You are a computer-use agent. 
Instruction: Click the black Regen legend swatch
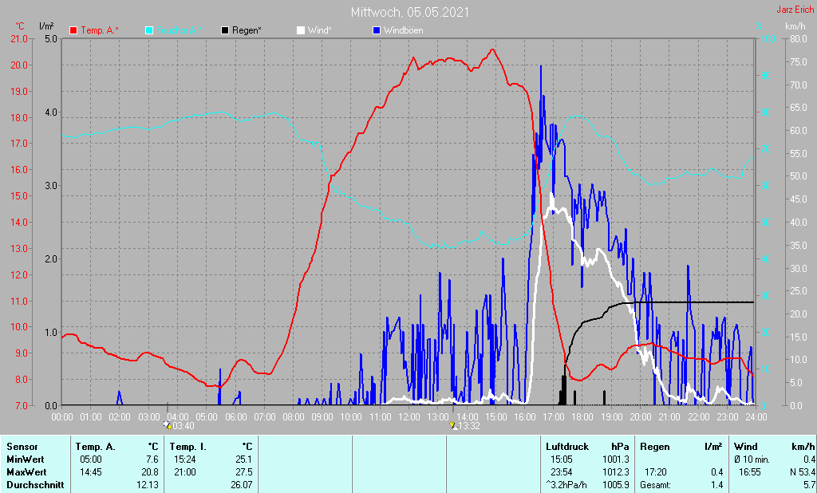(224, 31)
